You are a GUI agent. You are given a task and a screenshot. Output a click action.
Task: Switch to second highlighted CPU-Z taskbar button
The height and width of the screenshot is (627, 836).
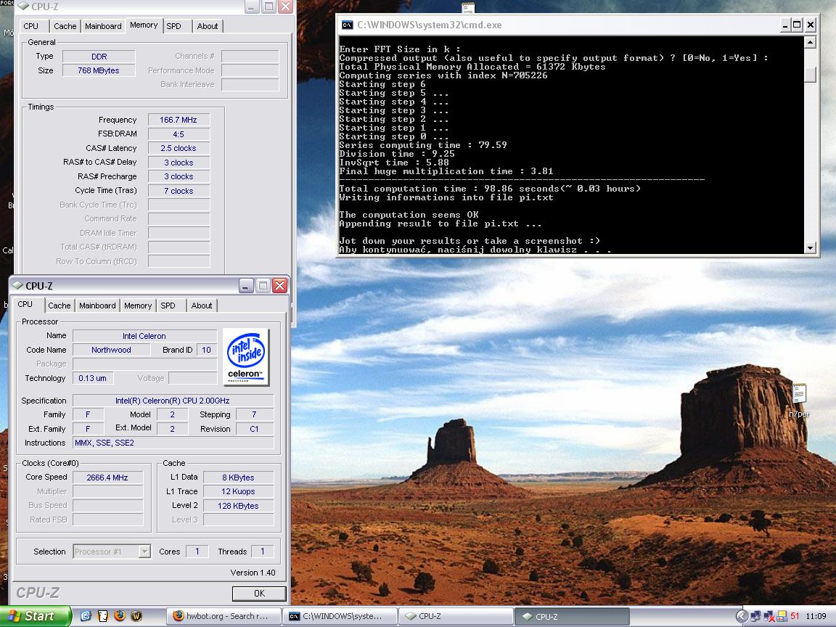click(572, 616)
